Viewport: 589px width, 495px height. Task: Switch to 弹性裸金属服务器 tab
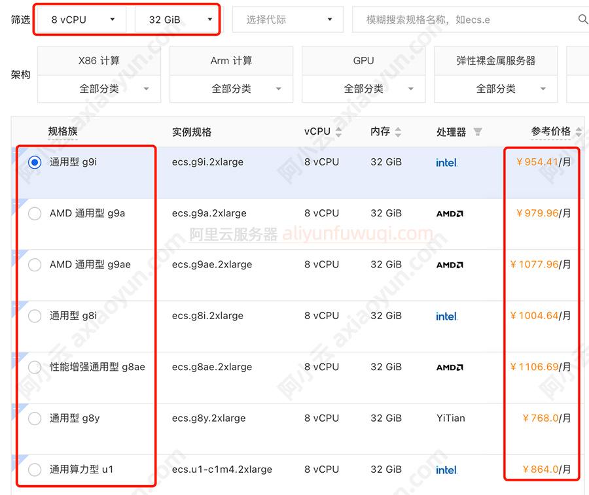pyautogui.click(x=496, y=60)
